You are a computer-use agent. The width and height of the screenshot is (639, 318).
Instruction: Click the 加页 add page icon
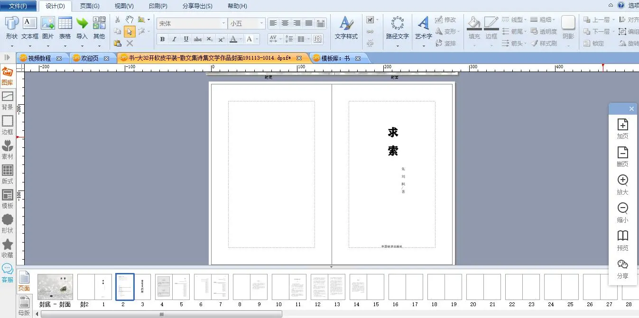pos(622,129)
